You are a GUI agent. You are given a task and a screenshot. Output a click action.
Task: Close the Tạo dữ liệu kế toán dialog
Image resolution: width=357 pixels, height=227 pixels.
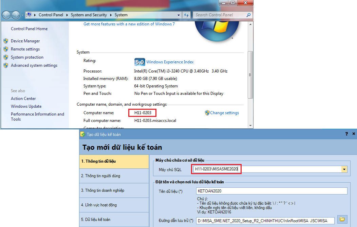pos(354,134)
